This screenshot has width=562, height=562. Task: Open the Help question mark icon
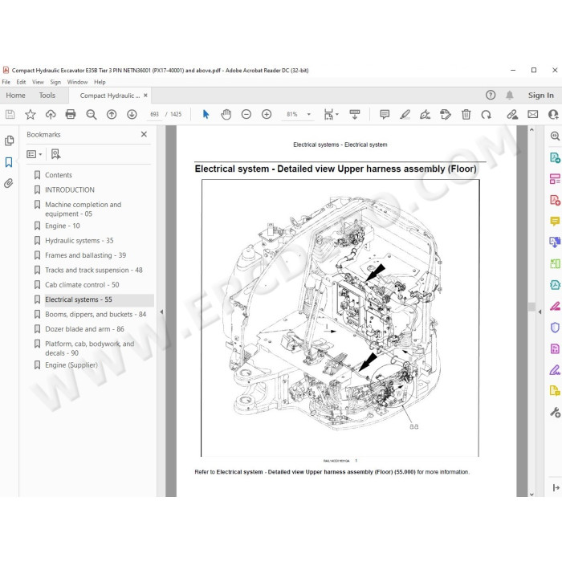pos(491,95)
